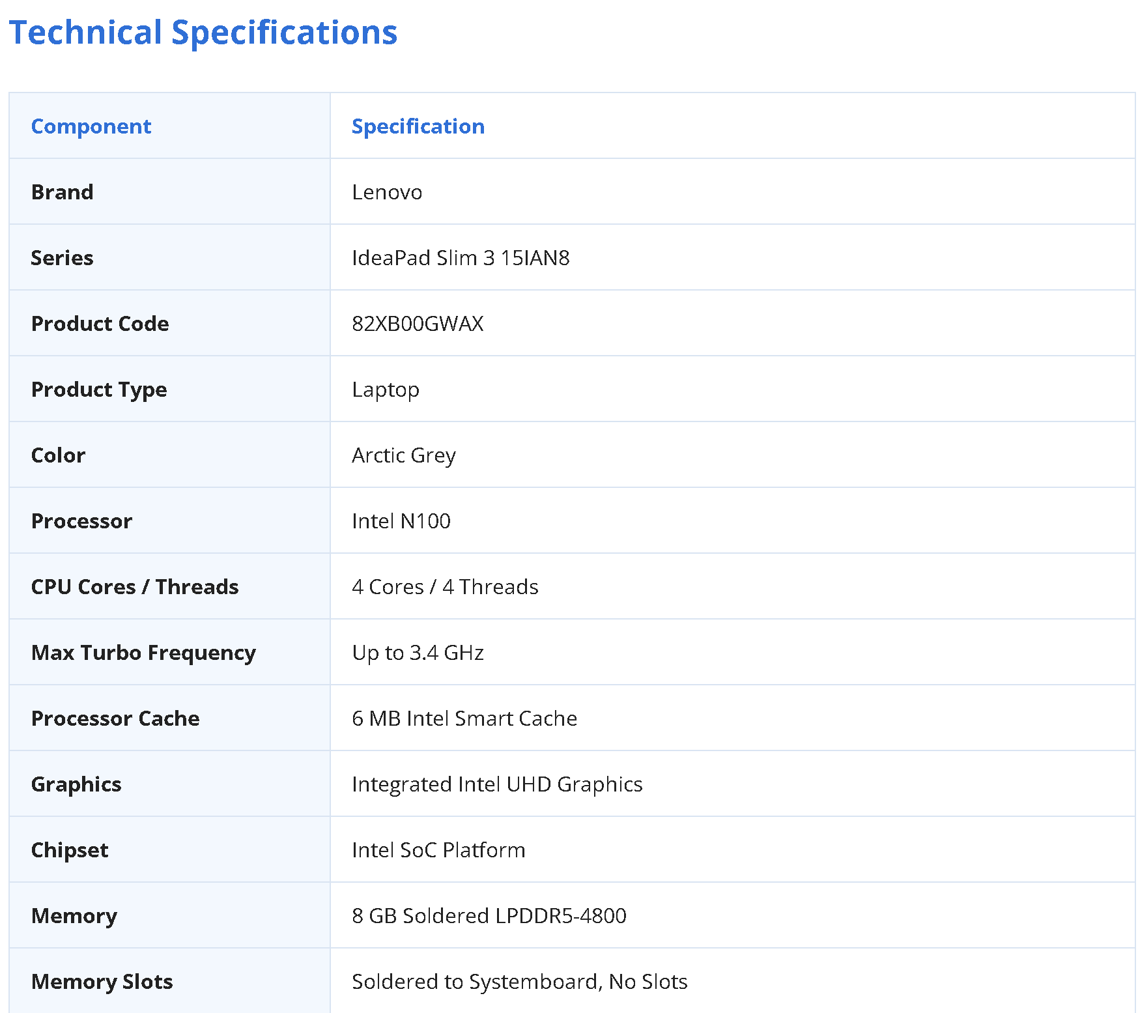Click the Technical Specifications heading

203,33
